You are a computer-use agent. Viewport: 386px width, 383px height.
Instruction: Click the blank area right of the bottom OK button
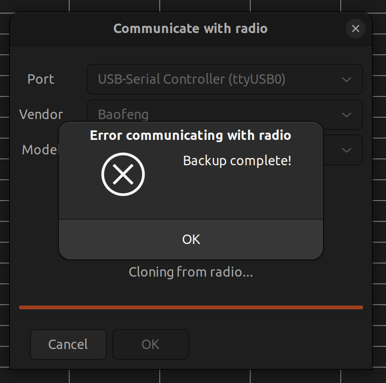[x=276, y=344]
